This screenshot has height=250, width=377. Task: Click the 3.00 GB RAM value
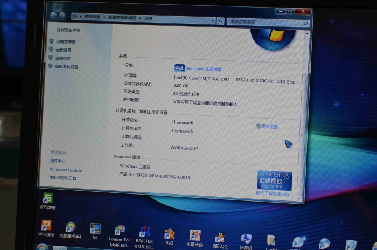coord(181,86)
